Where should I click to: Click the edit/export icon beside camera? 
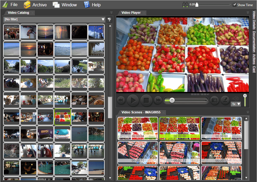(225, 100)
